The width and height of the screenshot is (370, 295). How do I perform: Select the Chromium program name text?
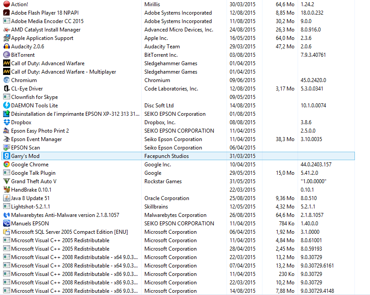24,80
